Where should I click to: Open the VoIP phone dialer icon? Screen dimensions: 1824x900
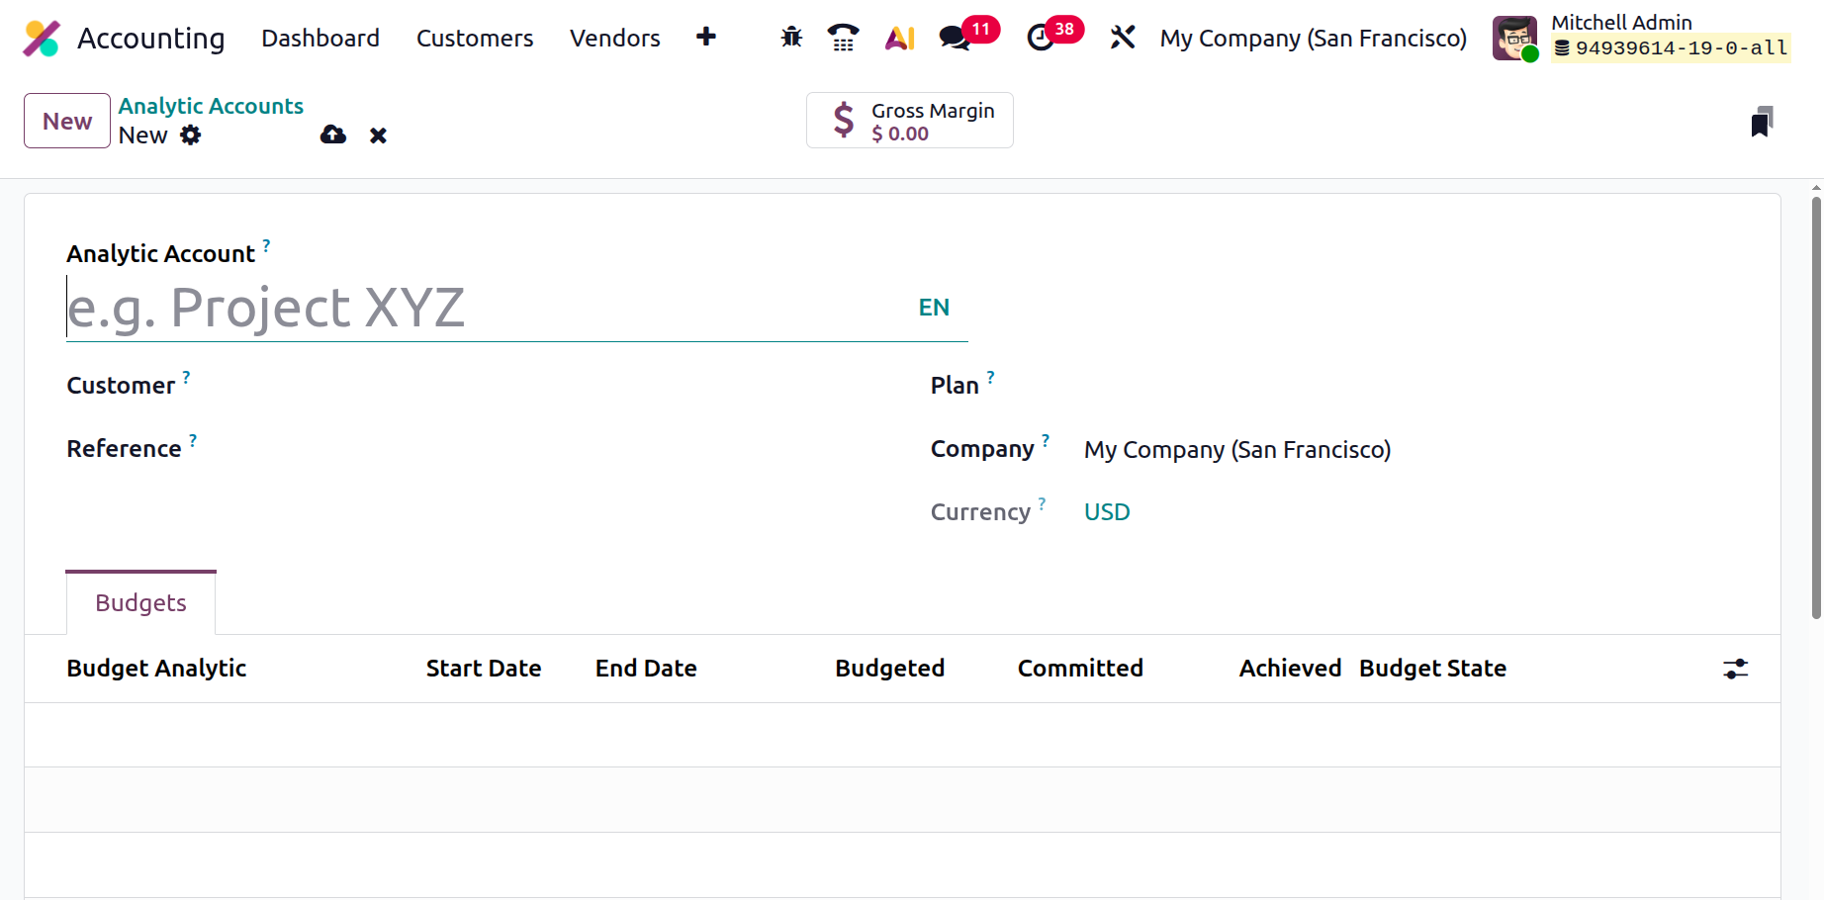(843, 38)
